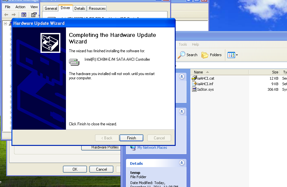The image size is (287, 187).
Task: Click the 9 KB size of iaAHCI.inf
Action: (275, 84)
